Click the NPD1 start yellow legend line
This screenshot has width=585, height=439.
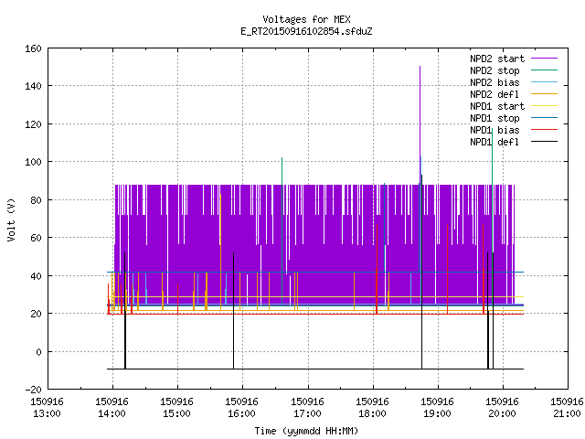[544, 106]
